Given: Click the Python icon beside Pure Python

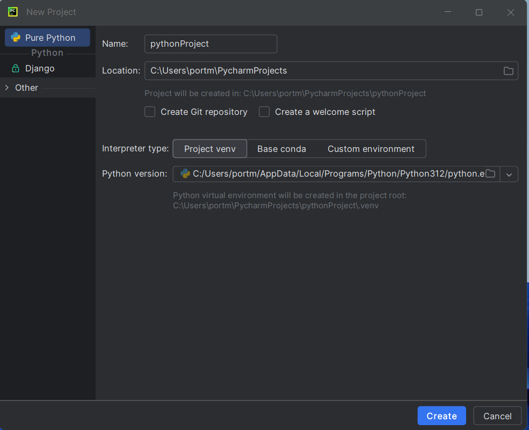Looking at the screenshot, I should click(16, 38).
